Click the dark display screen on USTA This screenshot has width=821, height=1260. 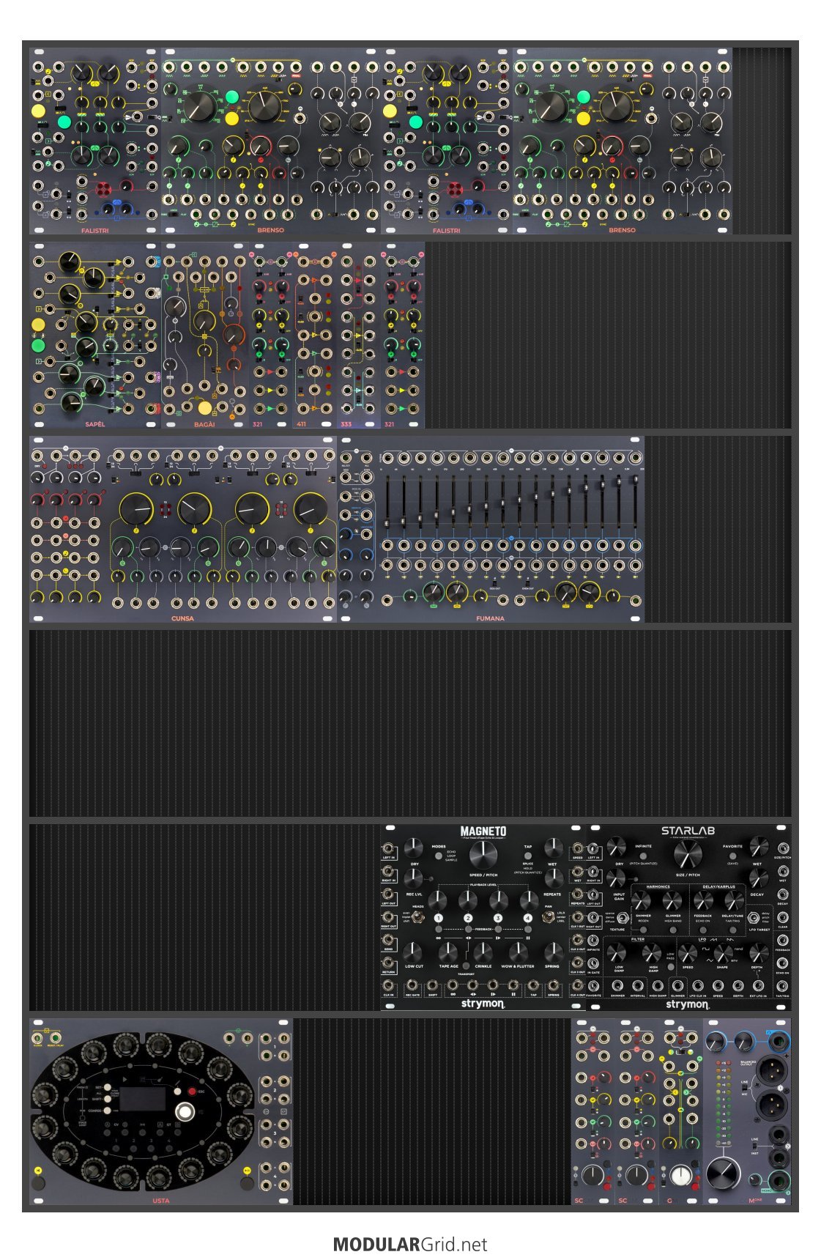click(143, 1098)
